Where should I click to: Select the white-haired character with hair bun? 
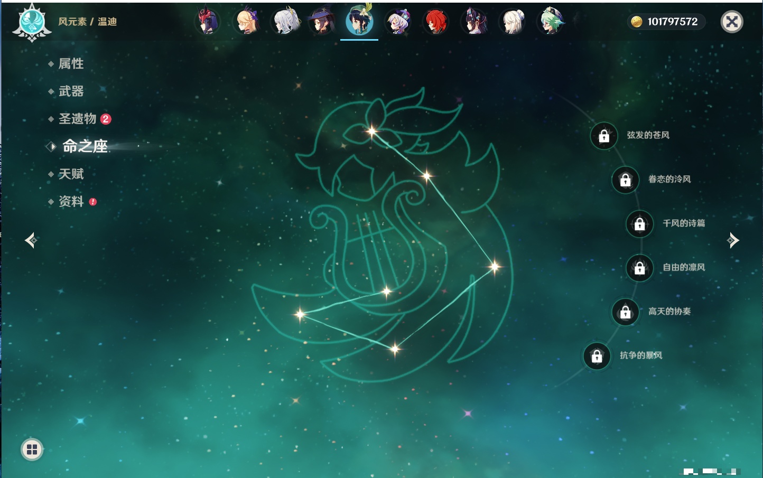(x=511, y=22)
